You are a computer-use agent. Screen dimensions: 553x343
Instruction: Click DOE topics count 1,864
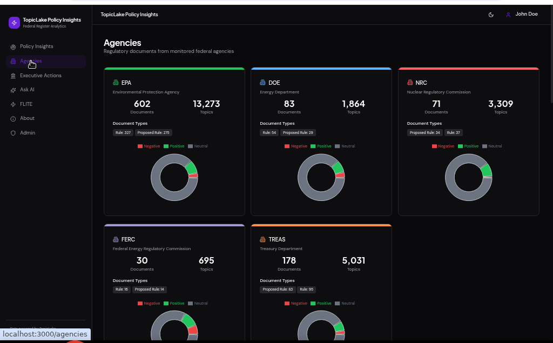(x=353, y=104)
